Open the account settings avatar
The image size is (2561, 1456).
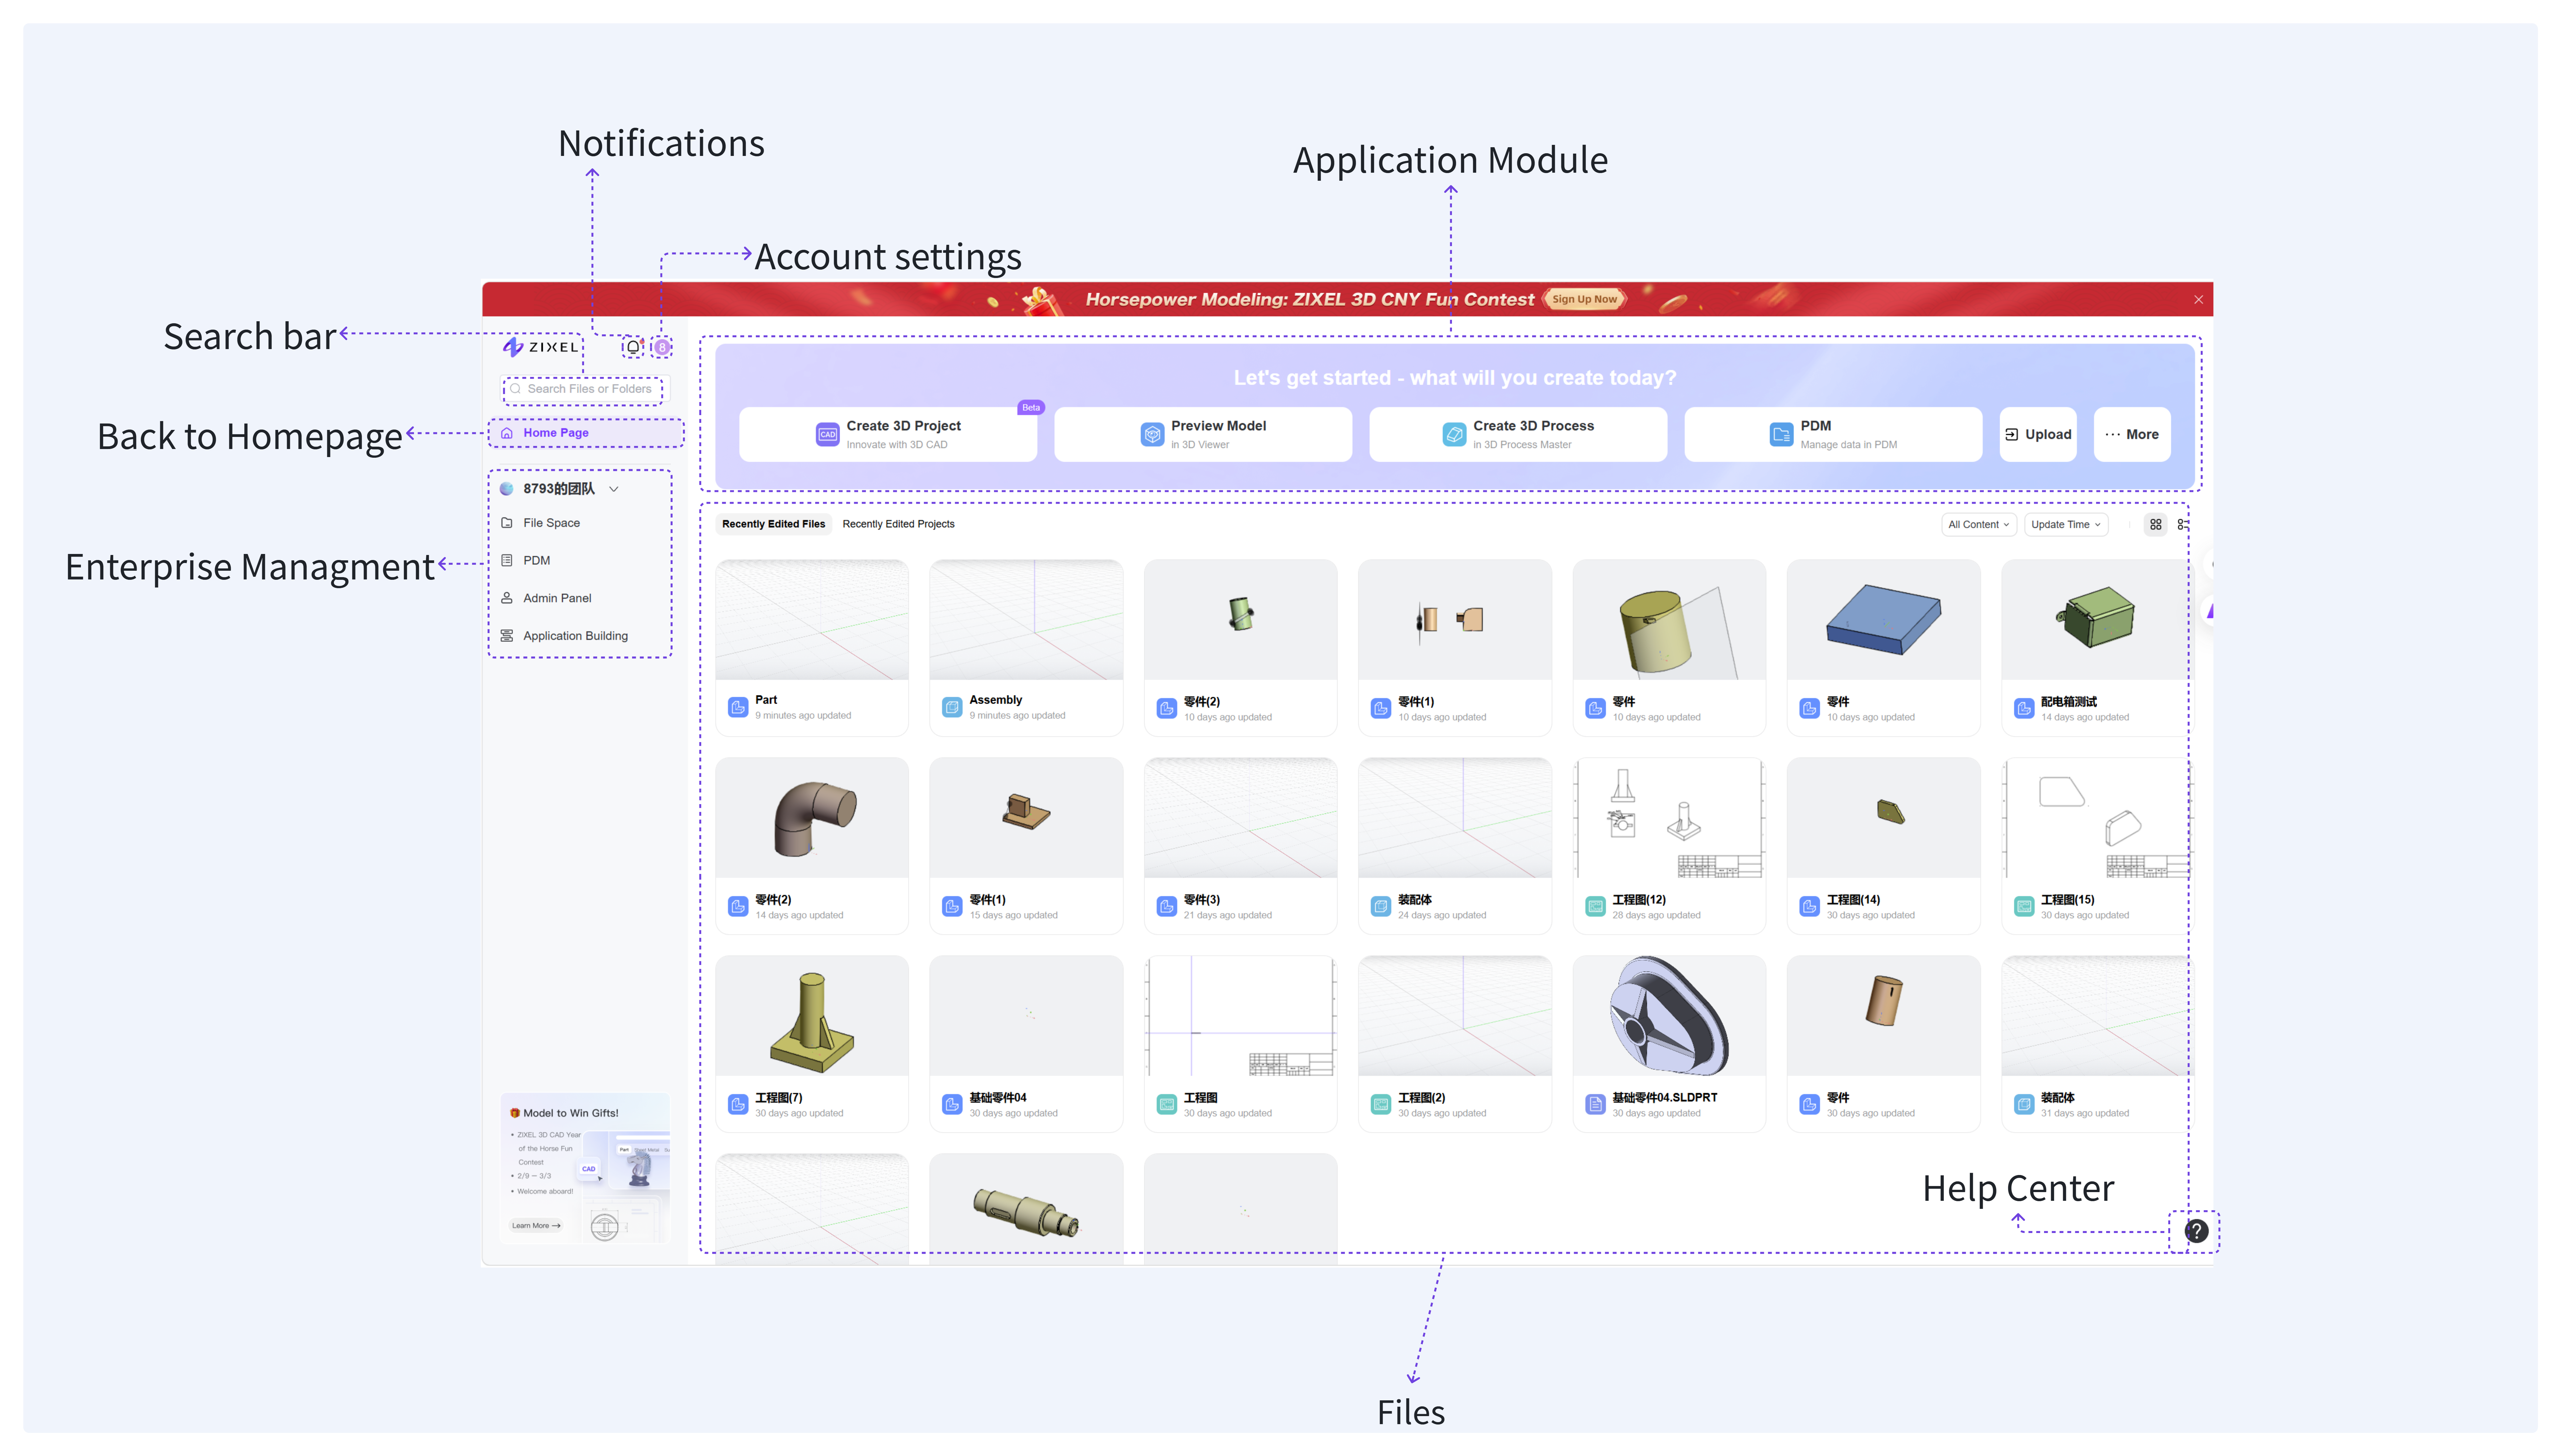662,347
